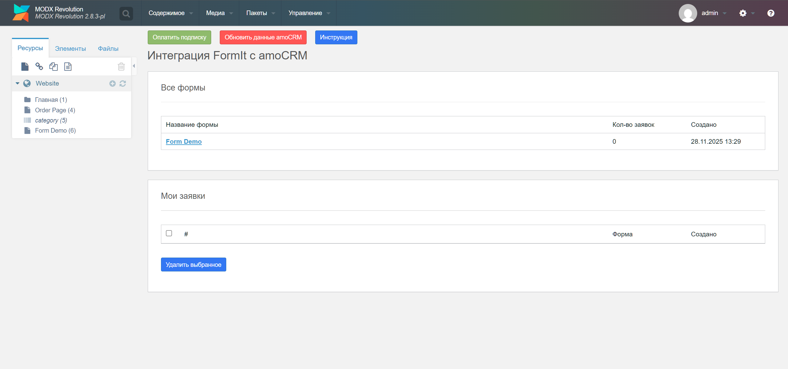Open the search magnifier in the header
The width and height of the screenshot is (788, 369).
(126, 14)
